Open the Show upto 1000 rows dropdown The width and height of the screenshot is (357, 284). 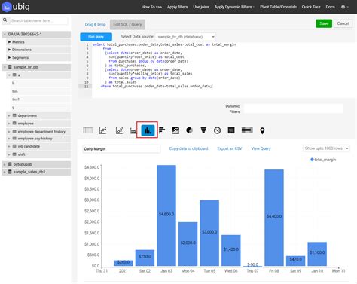pos(326,148)
